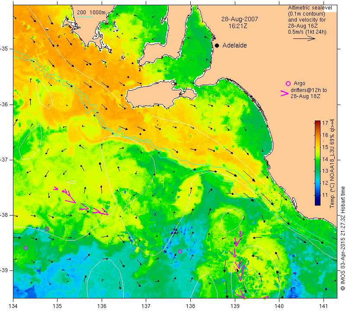
Task: Click the longitude axis label '137'
Action: coord(146,306)
